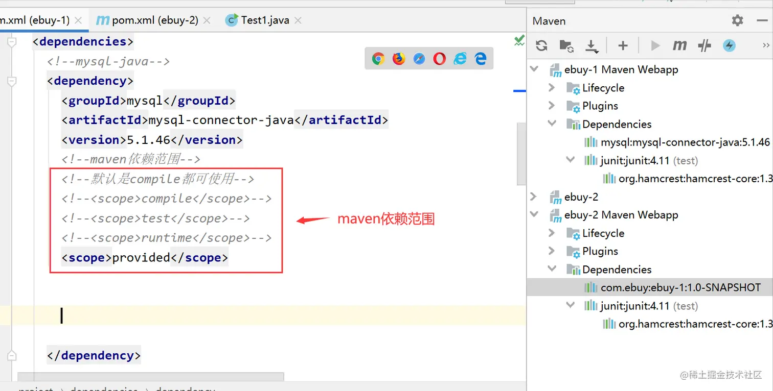Fold the opening dependency tag in gutter
The width and height of the screenshot is (773, 391).
12,81
